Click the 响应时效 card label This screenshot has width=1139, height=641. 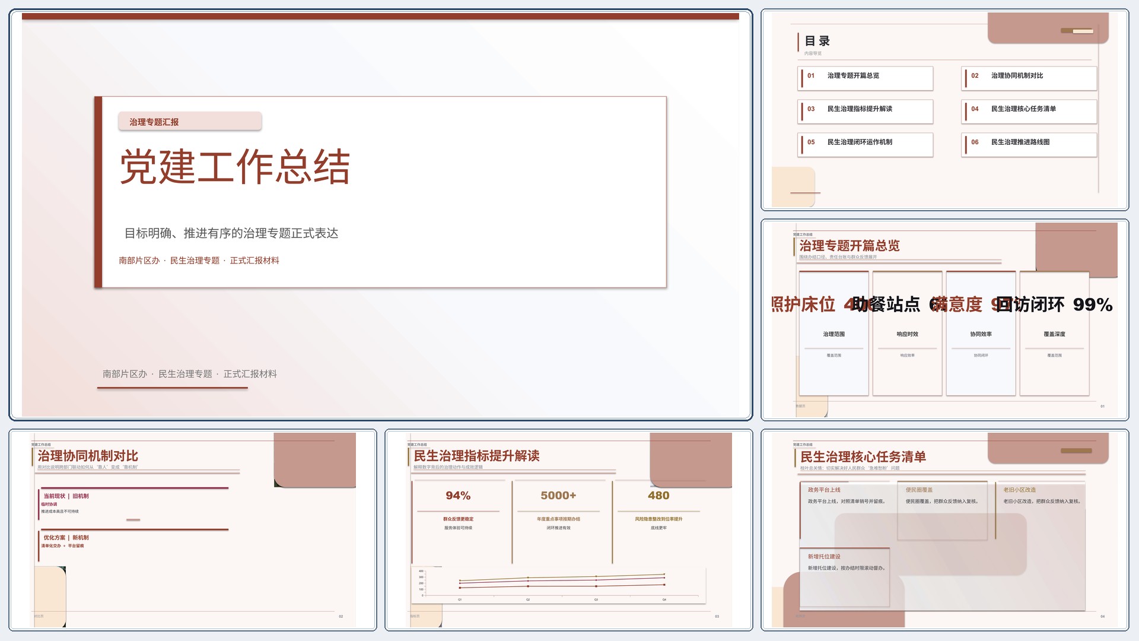pyautogui.click(x=907, y=334)
